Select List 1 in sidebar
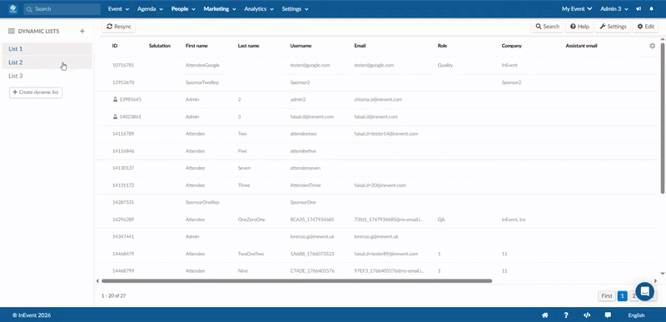666x322 pixels. click(x=47, y=49)
